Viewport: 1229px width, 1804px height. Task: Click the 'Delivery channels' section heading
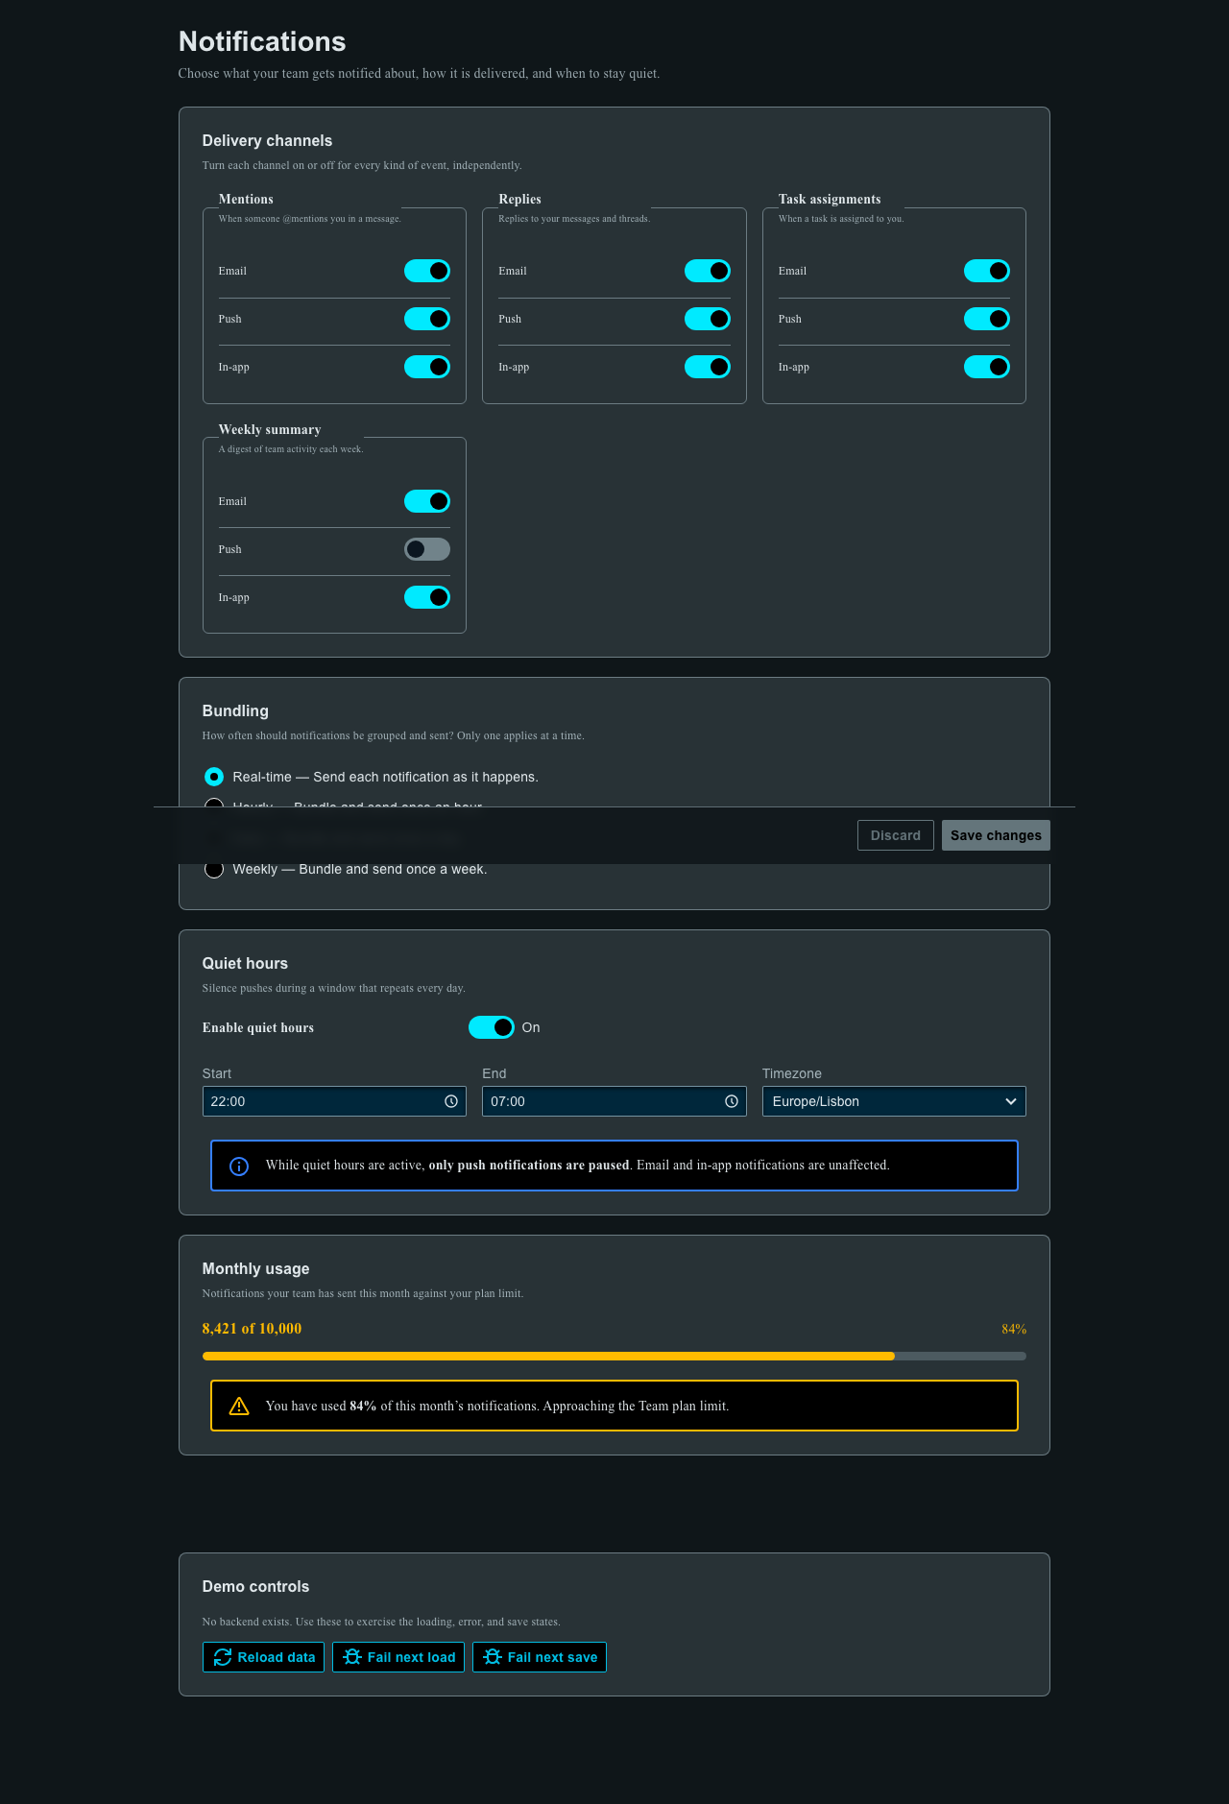(267, 140)
